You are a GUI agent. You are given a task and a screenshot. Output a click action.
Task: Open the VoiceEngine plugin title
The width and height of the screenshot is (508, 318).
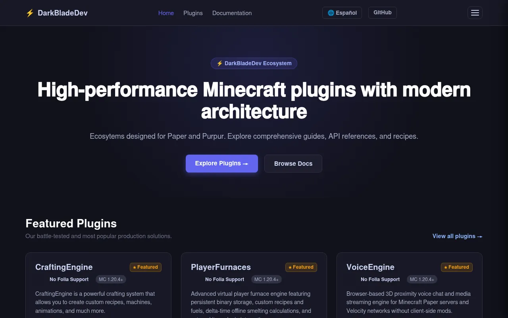pyautogui.click(x=370, y=267)
